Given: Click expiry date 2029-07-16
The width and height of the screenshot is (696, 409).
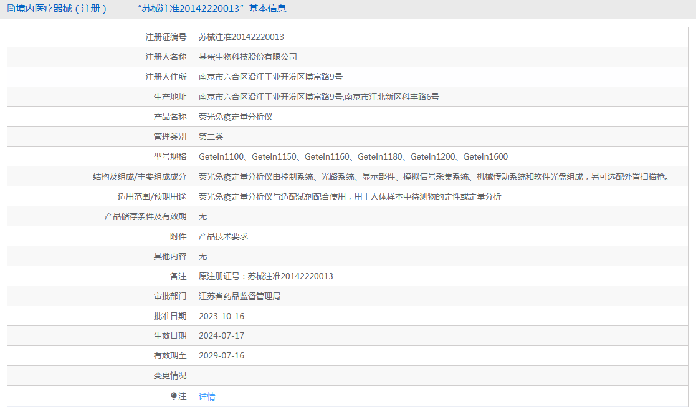Looking at the screenshot, I should (221, 356).
